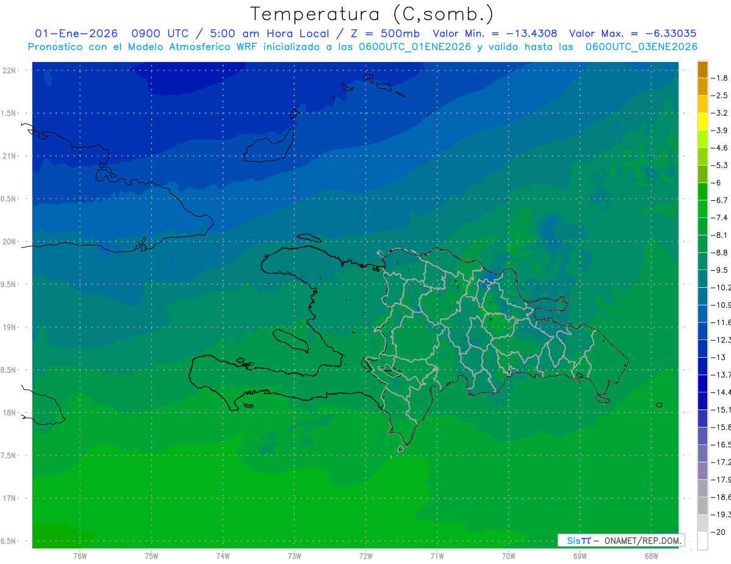Click the '17N' latitude label
The image size is (731, 564).
click(x=9, y=498)
